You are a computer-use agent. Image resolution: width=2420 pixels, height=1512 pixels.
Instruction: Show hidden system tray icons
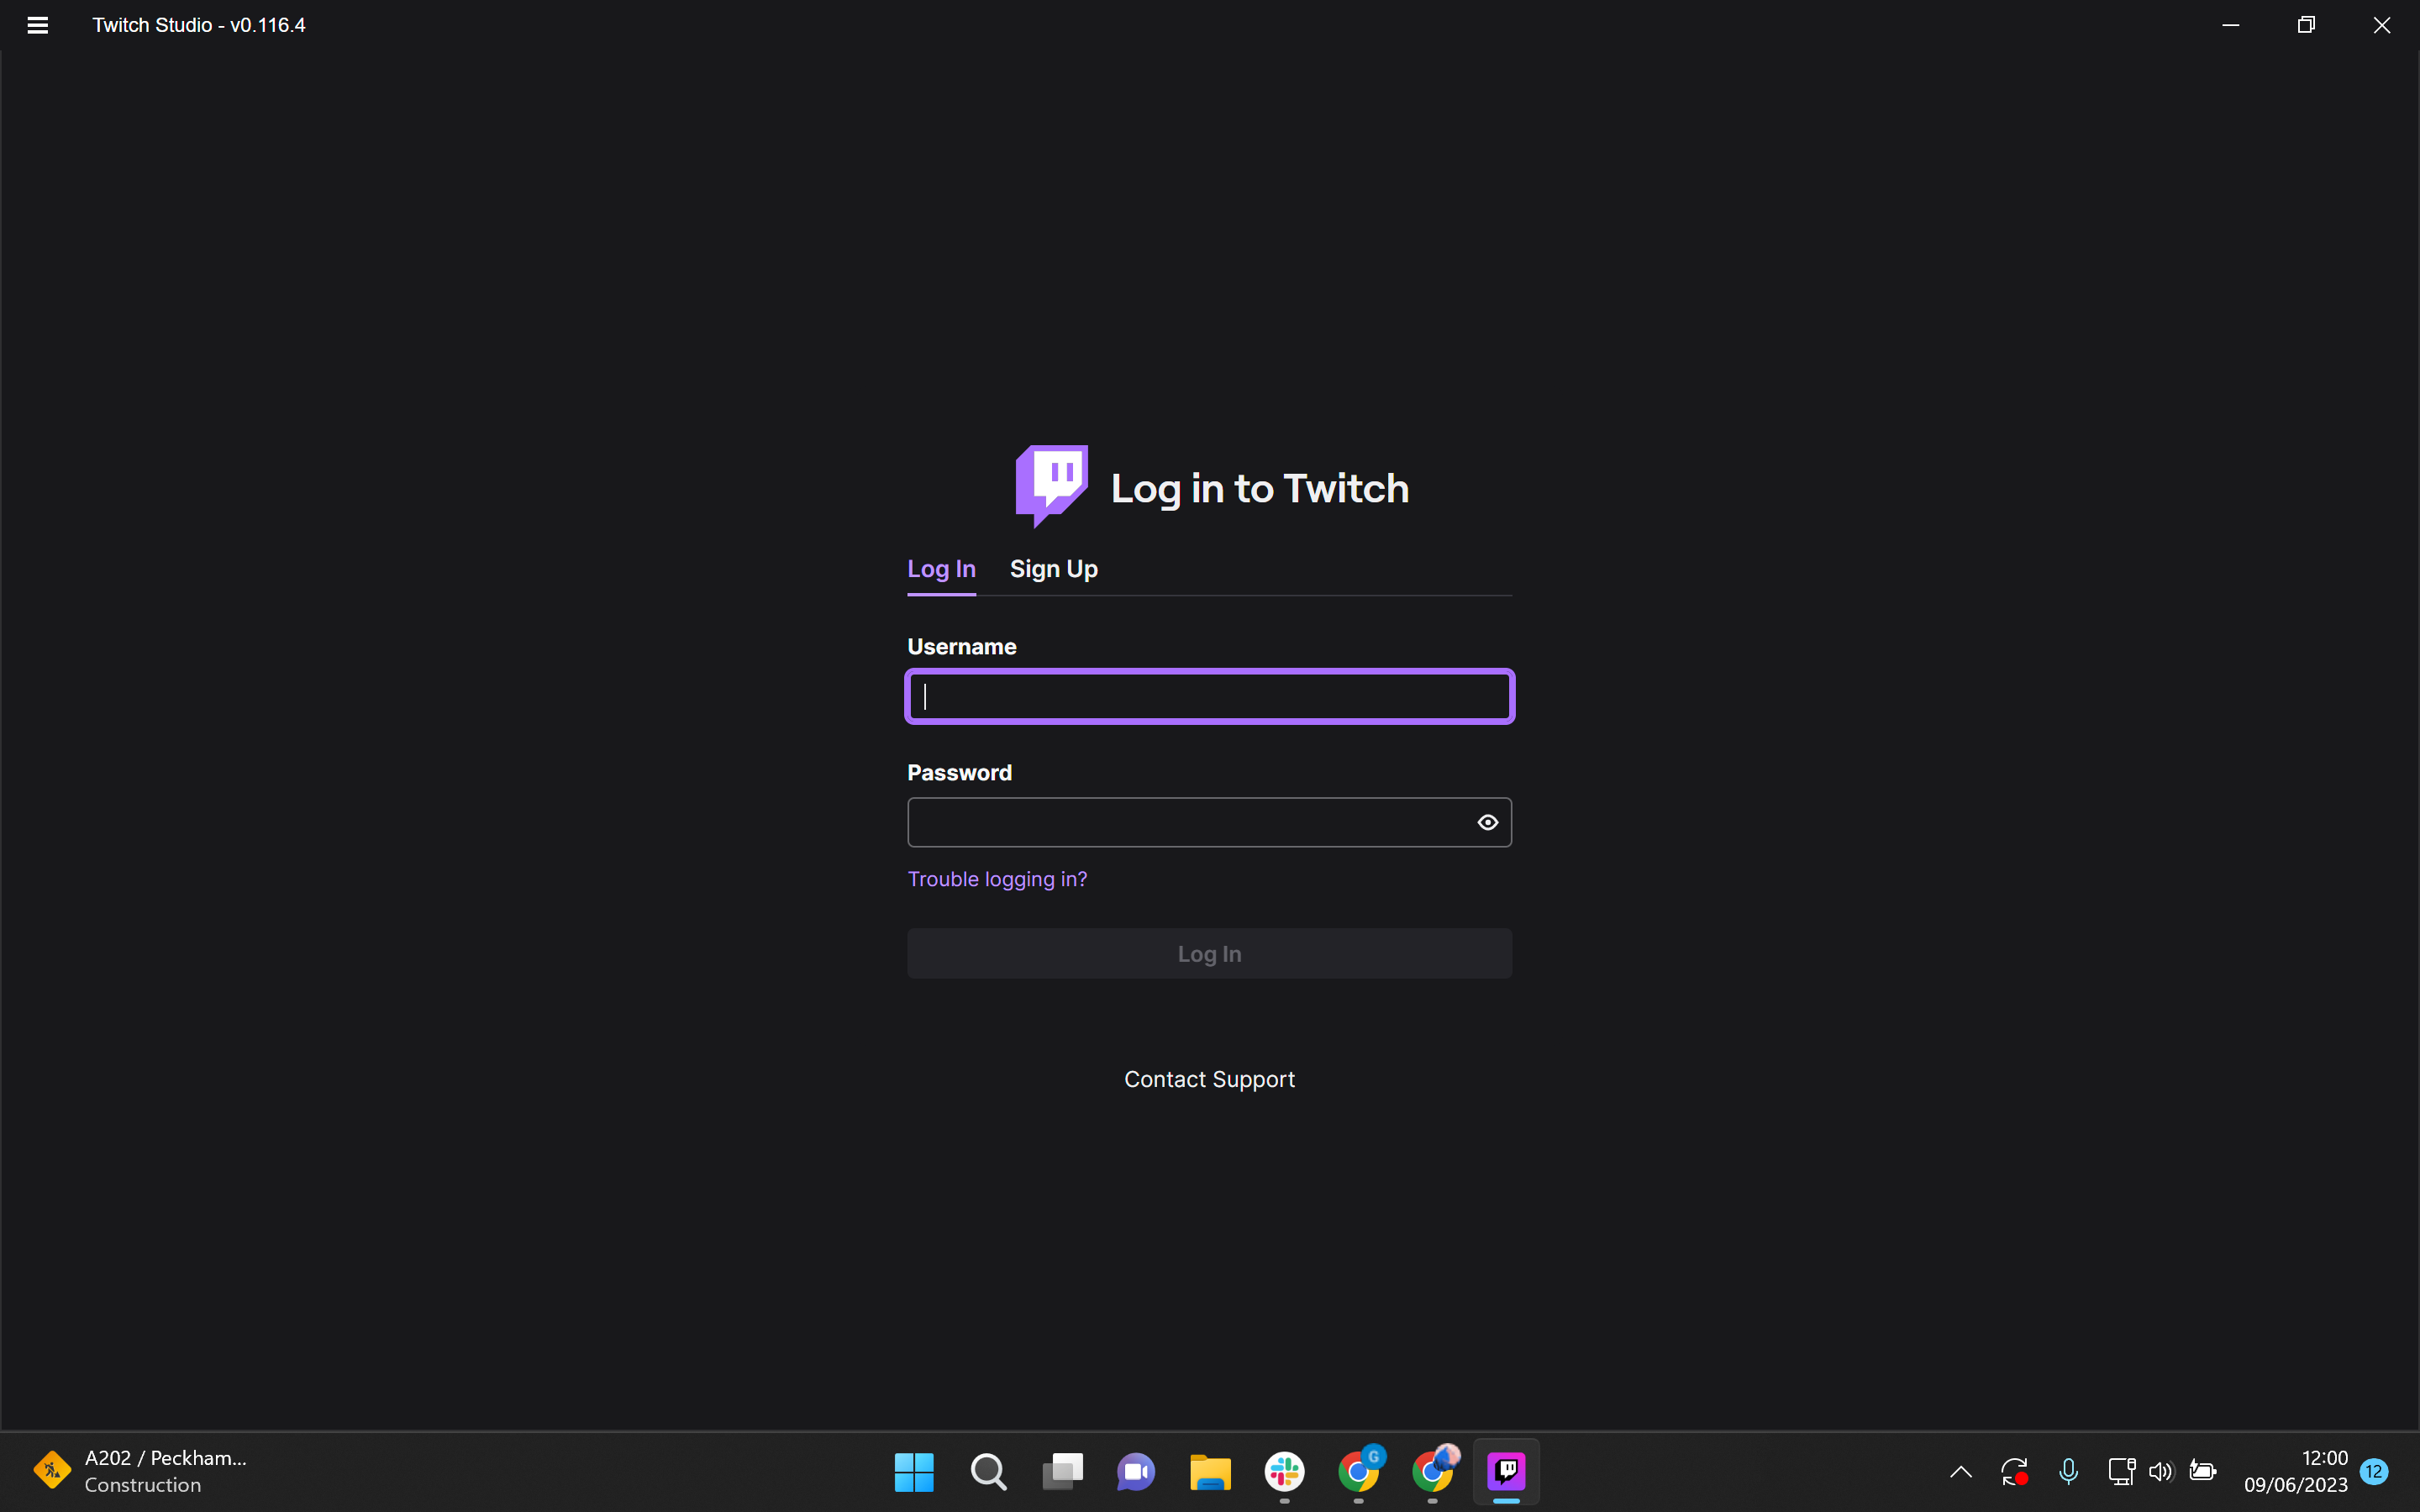click(1960, 1471)
